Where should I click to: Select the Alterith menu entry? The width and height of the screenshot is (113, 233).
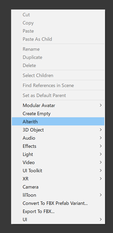pos(58,121)
